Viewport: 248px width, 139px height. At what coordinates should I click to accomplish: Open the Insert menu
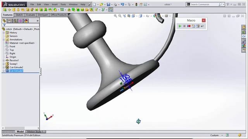[x=55, y=4]
